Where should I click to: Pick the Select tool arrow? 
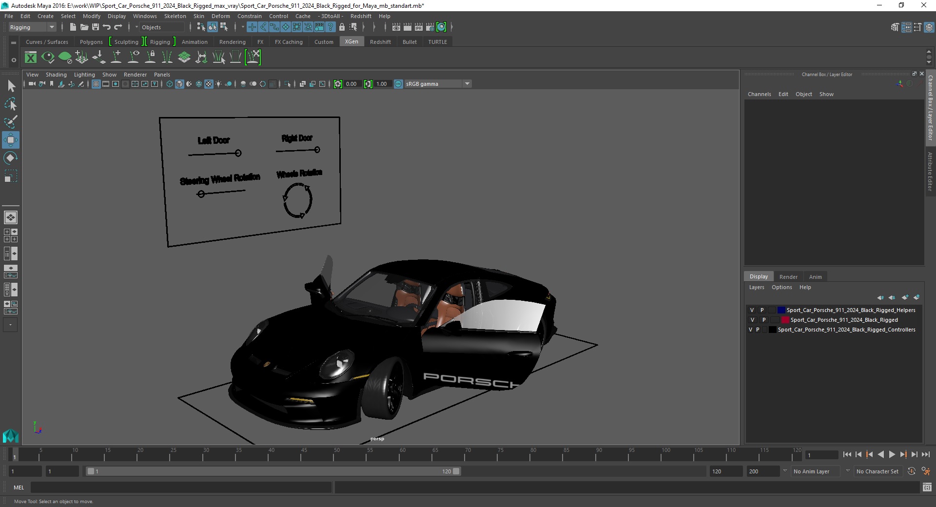pyautogui.click(x=11, y=86)
